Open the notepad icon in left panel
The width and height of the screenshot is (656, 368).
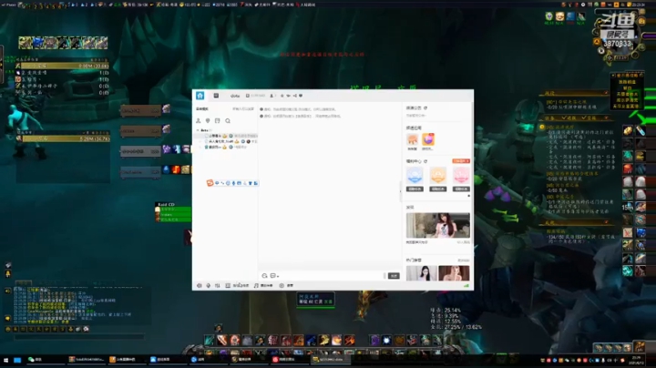pyautogui.click(x=218, y=121)
